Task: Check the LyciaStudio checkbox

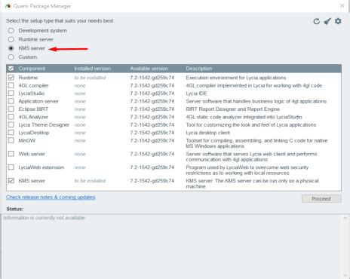Action: [11, 94]
